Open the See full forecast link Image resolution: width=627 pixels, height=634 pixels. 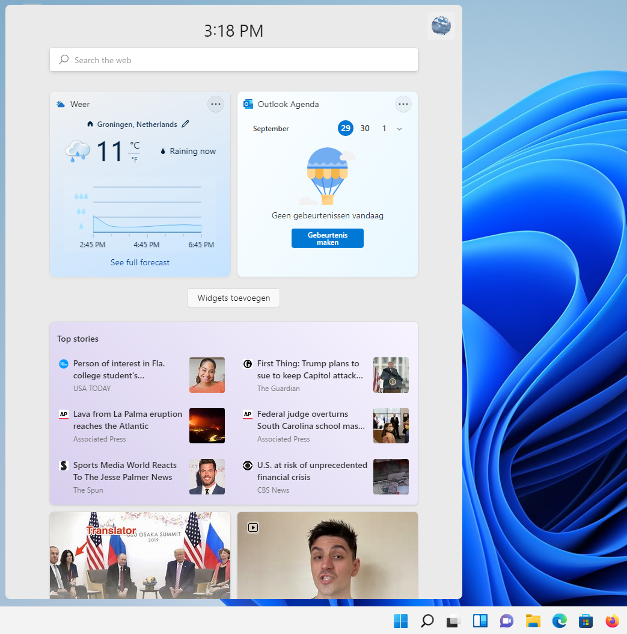pos(140,262)
